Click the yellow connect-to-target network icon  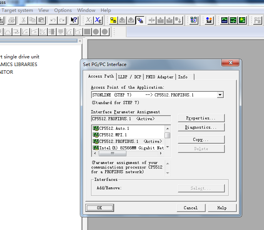(113, 20)
